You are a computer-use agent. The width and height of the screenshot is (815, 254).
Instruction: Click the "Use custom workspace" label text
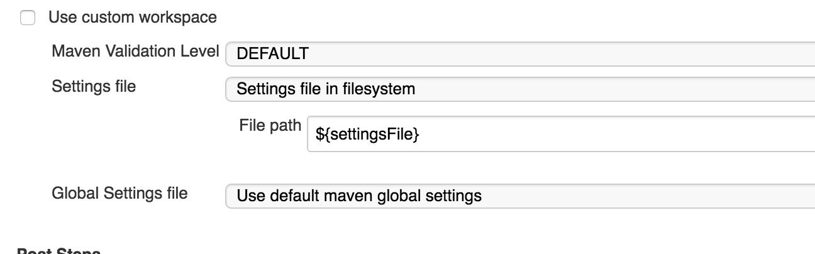click(132, 18)
